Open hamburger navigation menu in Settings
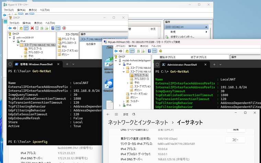The image size is (261, 163). pos(116,114)
